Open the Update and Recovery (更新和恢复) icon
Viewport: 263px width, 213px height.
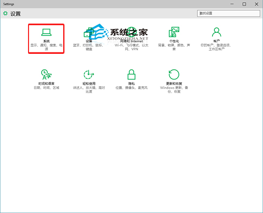pos(174,74)
